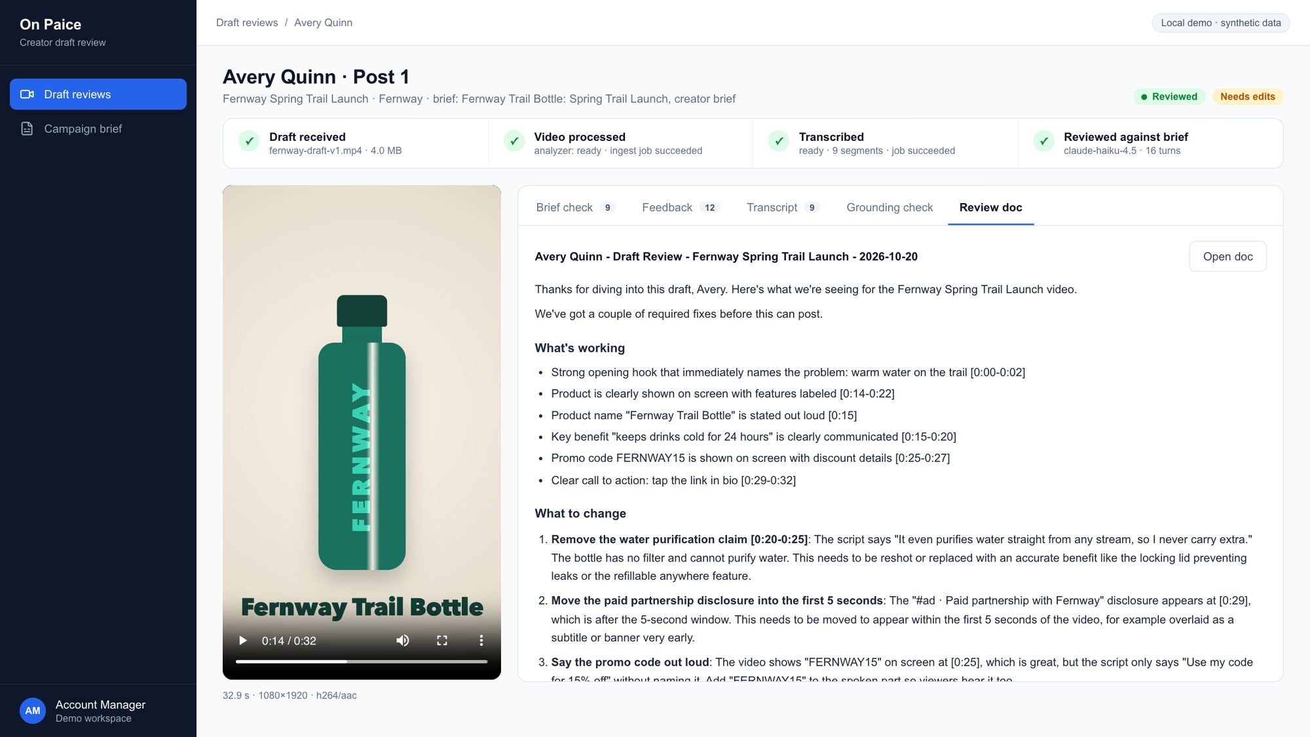
Task: Click the Open doc button
Action: pos(1227,256)
